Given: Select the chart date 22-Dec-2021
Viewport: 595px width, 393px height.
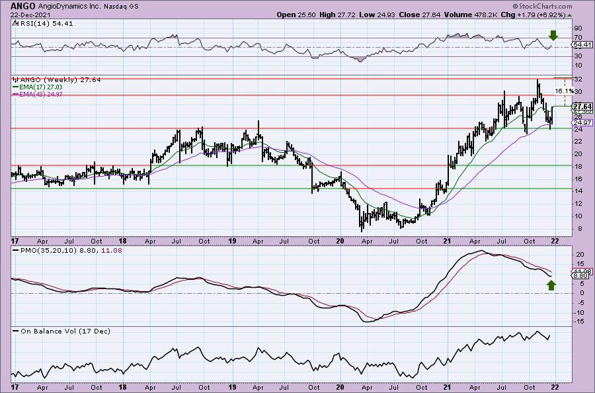Looking at the screenshot, I should point(31,15).
